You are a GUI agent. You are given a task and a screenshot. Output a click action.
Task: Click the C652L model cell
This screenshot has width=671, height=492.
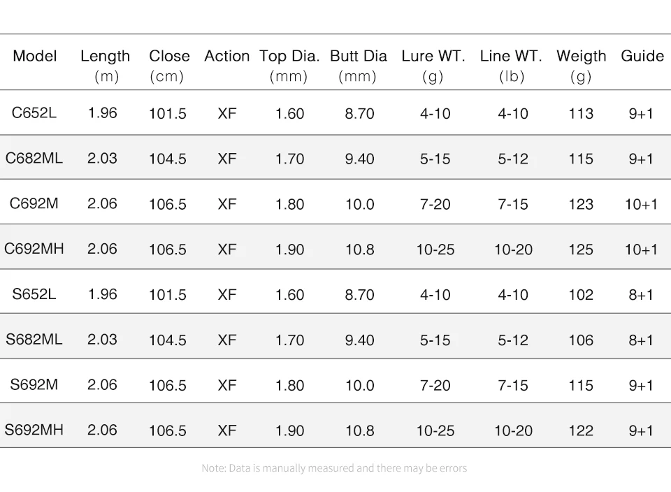coord(34,113)
